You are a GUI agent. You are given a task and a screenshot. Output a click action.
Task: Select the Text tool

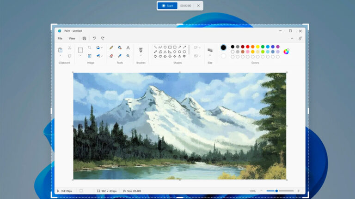click(x=128, y=47)
